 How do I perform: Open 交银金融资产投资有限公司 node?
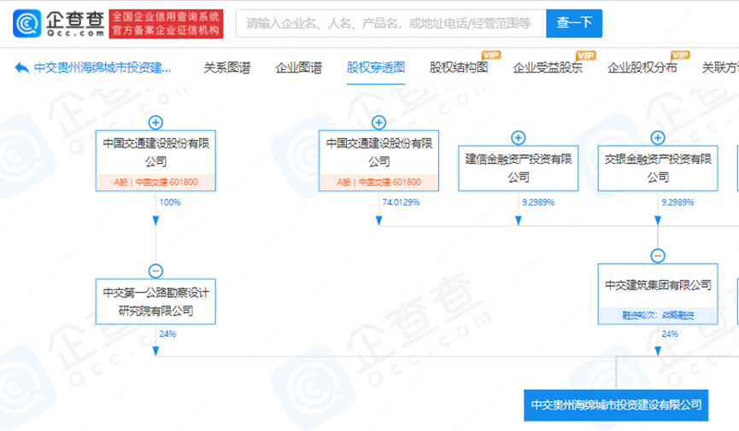658,168
